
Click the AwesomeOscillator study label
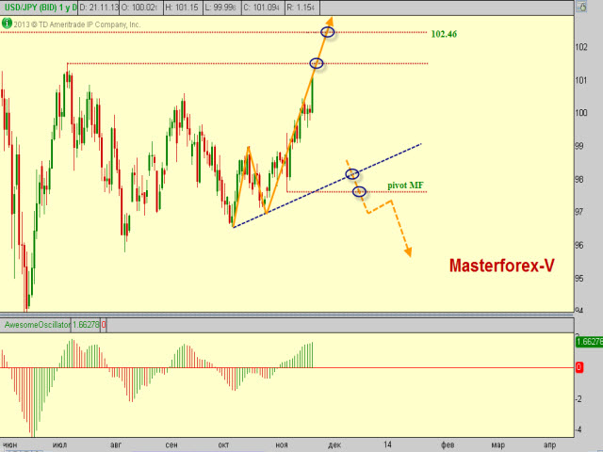[x=37, y=325]
